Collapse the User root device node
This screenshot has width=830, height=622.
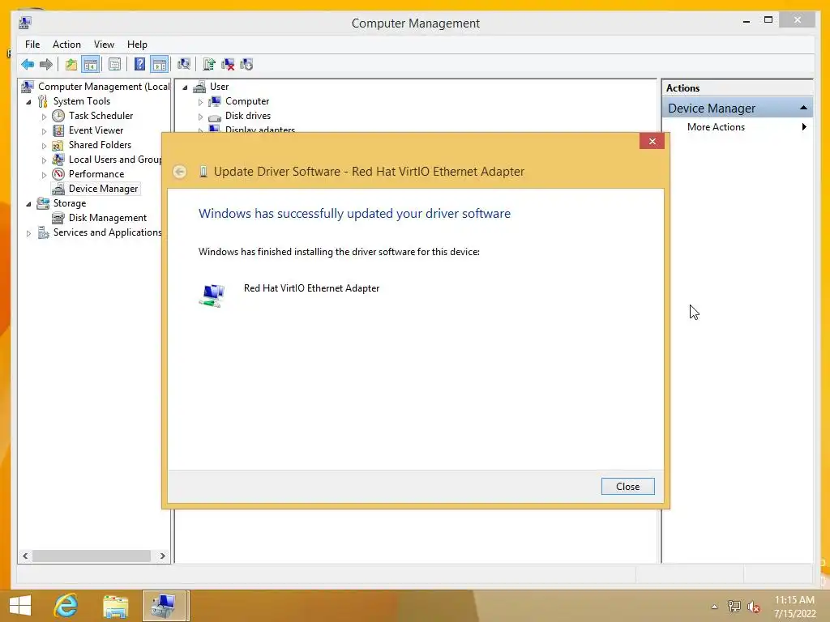coord(185,87)
